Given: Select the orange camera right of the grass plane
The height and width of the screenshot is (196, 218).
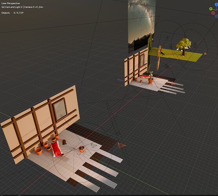Looking at the screenshot, I should [205, 53].
